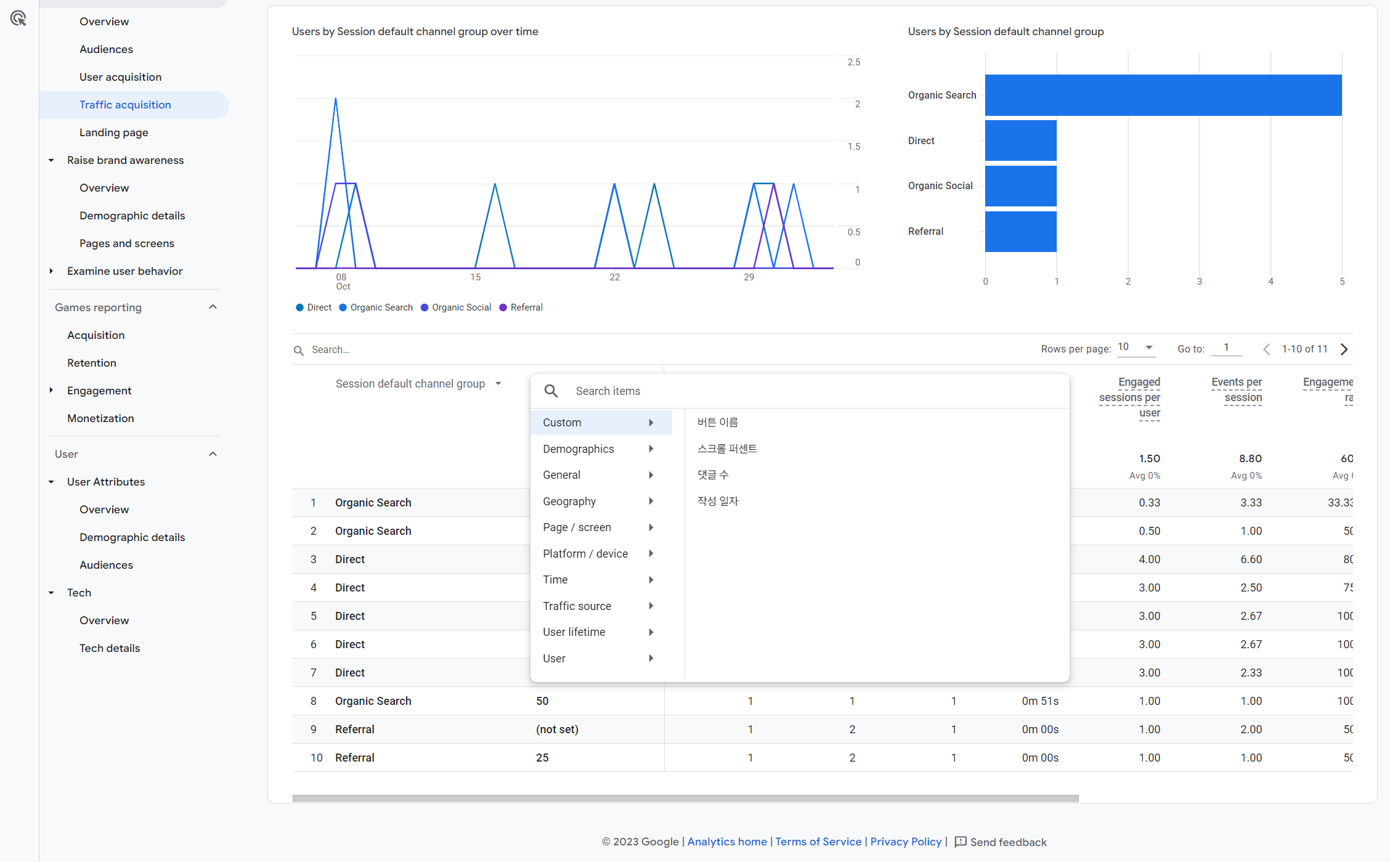Open Session default channel group dimension dropdown
The image size is (1390, 862).
[x=498, y=384]
